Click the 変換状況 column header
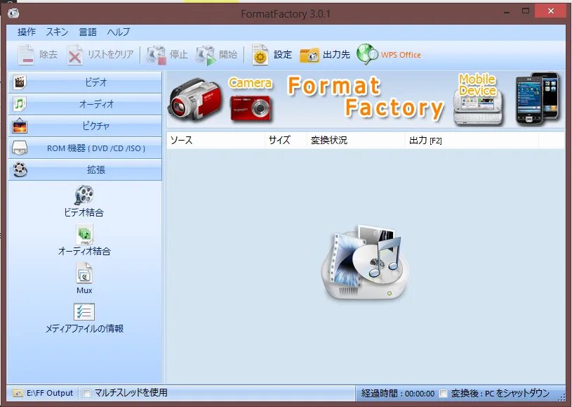The width and height of the screenshot is (572, 407). click(356, 141)
